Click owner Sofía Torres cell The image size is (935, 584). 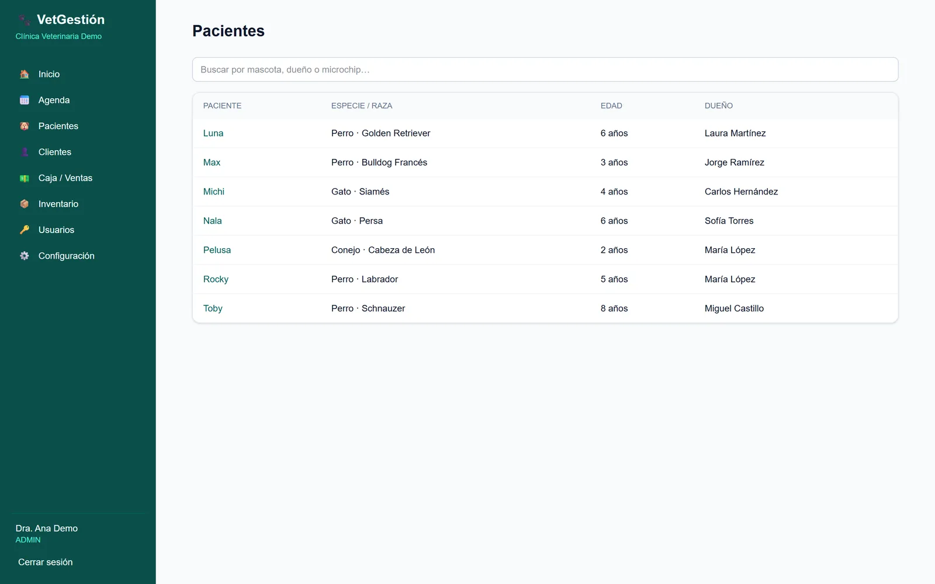coord(729,221)
